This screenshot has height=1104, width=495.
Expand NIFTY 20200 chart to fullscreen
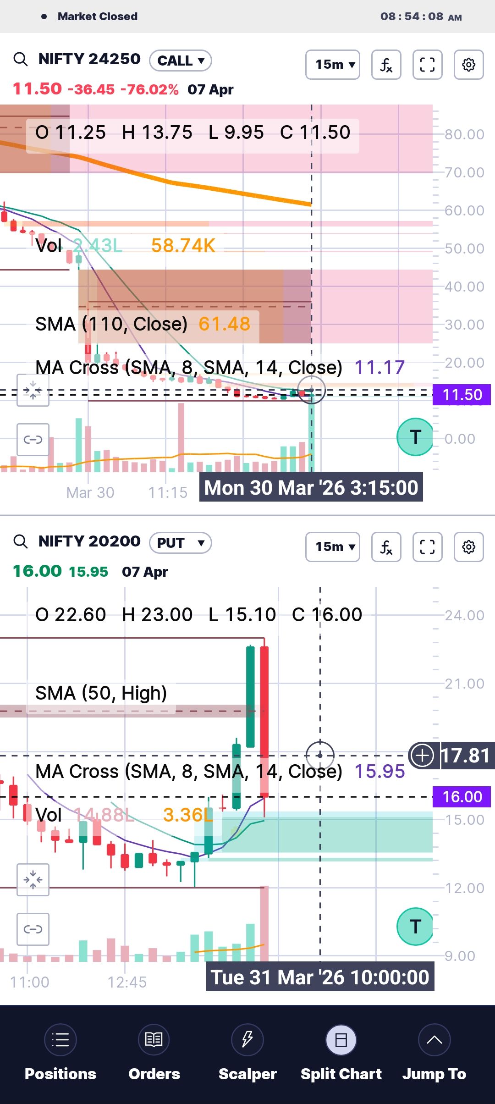[x=427, y=547]
